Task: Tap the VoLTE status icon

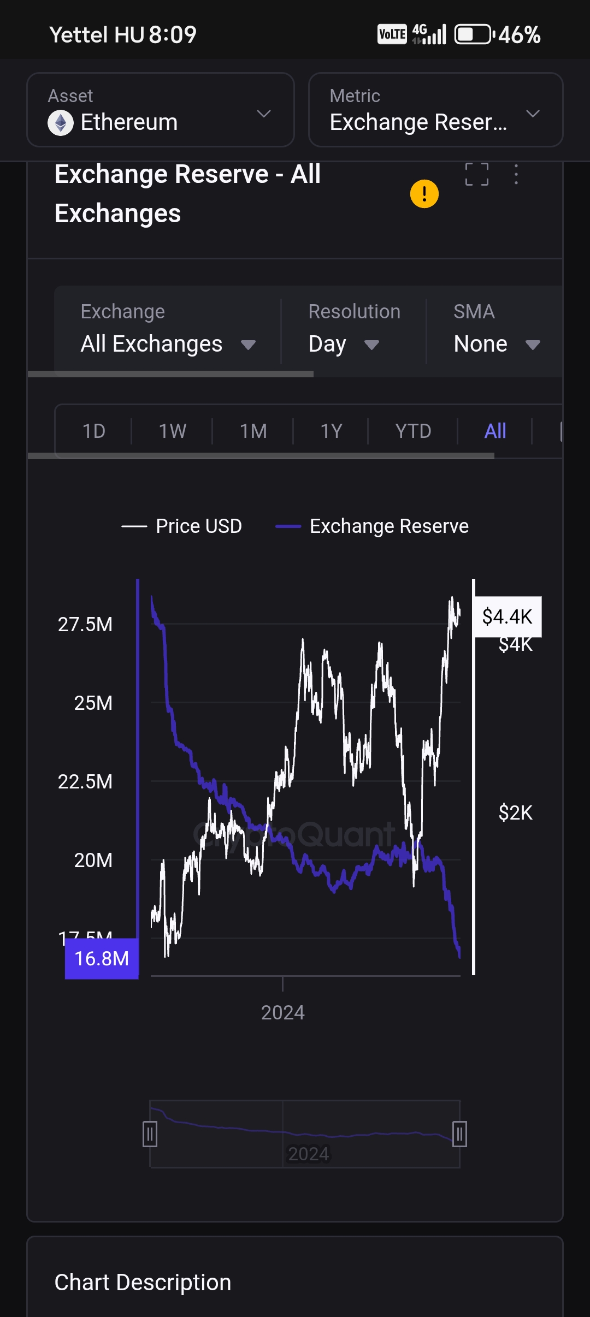Action: pyautogui.click(x=392, y=34)
